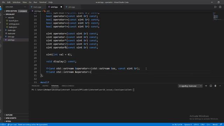Screen dimensions: 224x126
Task: Collapse the SPECIALINT folder section
Action: coord(16,14)
